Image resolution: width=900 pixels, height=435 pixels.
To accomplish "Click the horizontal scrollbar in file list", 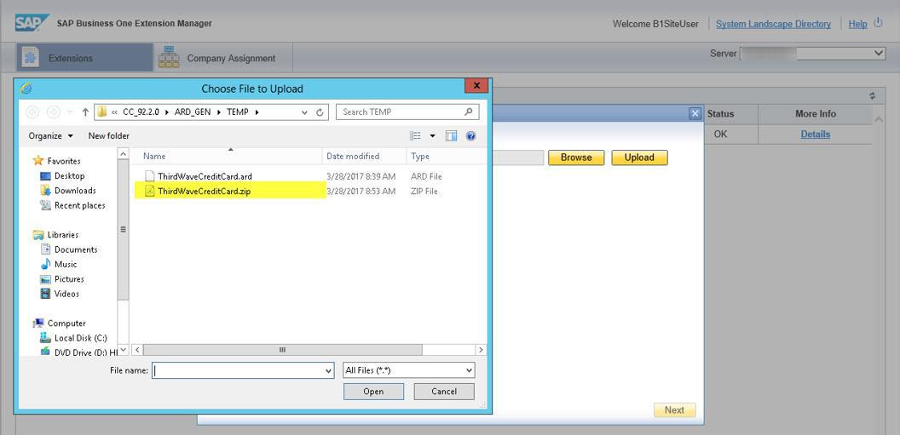I will click(282, 350).
